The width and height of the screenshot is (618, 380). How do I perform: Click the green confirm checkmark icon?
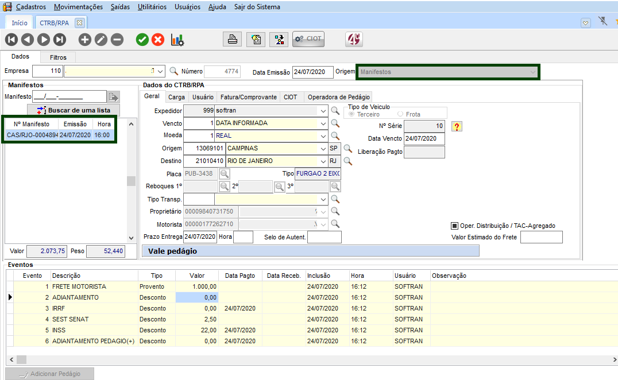point(142,40)
